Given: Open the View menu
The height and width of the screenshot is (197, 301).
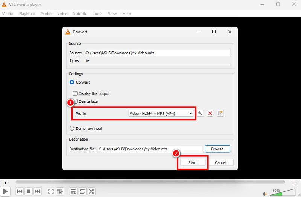Looking at the screenshot, I should pos(112,14).
